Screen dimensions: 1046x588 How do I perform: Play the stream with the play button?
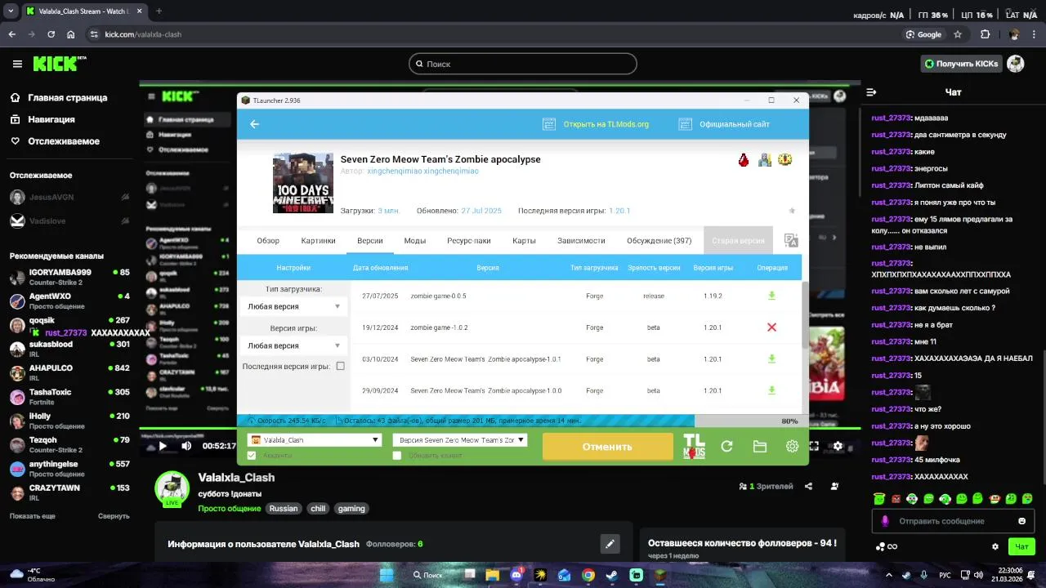(163, 446)
